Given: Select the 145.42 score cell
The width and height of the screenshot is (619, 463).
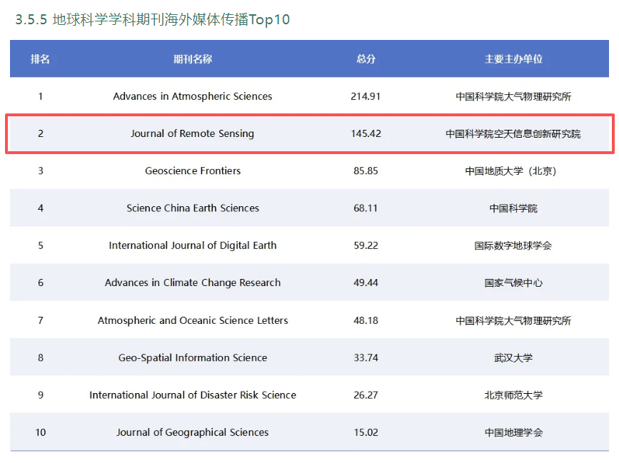Looking at the screenshot, I should click(366, 133).
